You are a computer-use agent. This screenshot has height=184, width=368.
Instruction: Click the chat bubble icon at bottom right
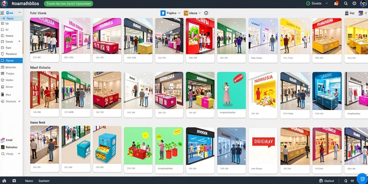(362, 179)
